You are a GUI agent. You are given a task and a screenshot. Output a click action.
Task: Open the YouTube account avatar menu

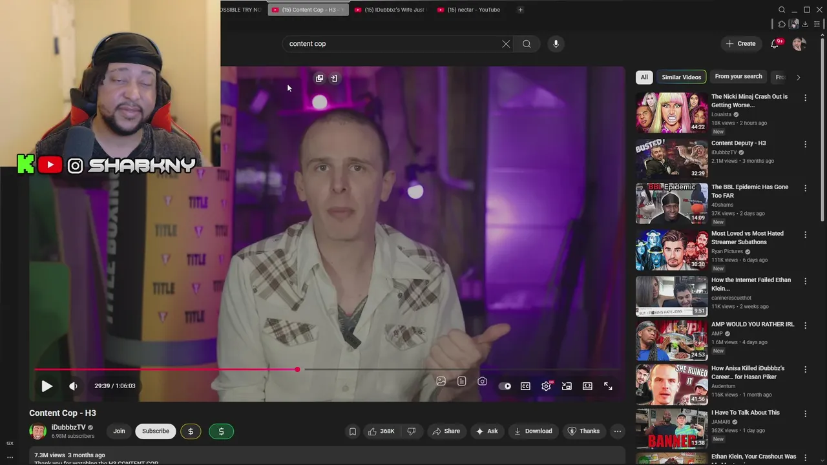click(799, 44)
